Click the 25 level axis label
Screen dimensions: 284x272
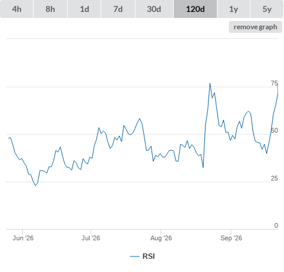coord(274,178)
